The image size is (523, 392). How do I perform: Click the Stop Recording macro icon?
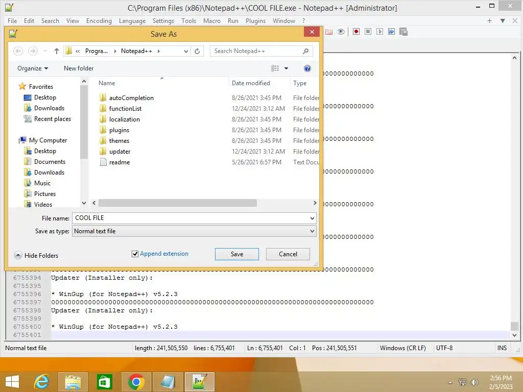(x=368, y=32)
